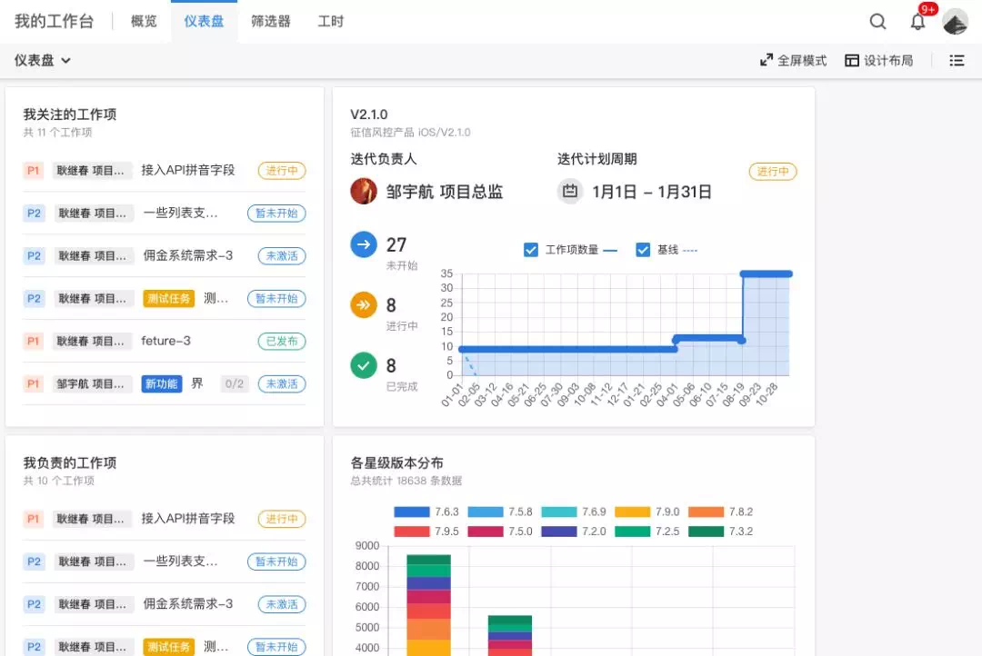Click the 7.2.0 legend color swatch
Screen dimensions: 982x656
click(558, 532)
